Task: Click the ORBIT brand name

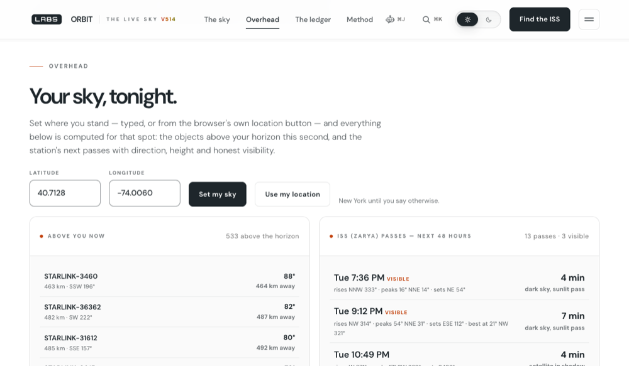Action: coord(81,19)
